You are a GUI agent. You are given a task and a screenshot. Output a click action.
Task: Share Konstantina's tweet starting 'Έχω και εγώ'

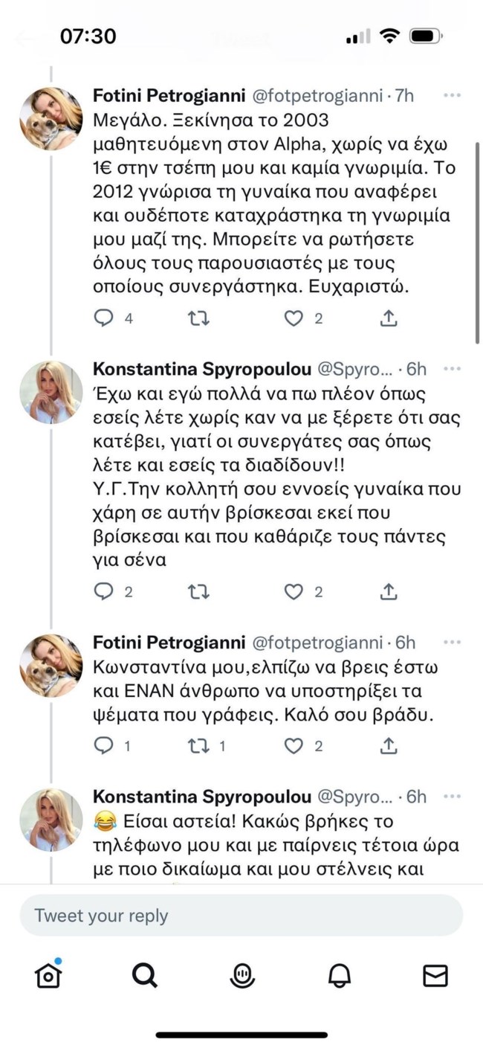pos(388,591)
